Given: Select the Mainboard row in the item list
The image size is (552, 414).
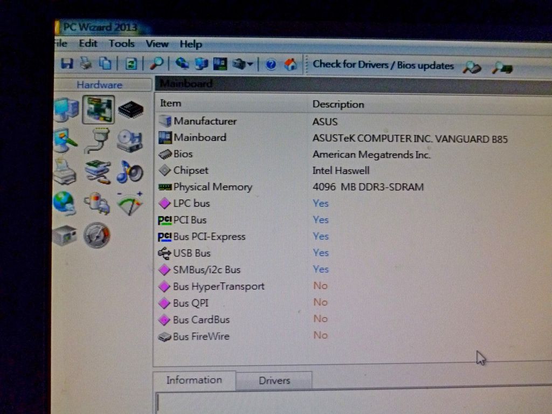Looking at the screenshot, I should pyautogui.click(x=354, y=138).
